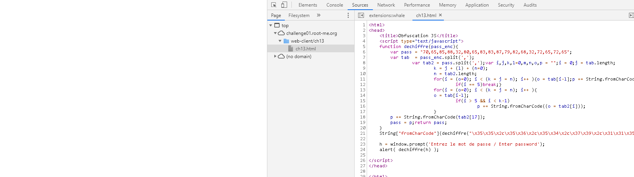Collapse the top frame tree node

point(270,26)
